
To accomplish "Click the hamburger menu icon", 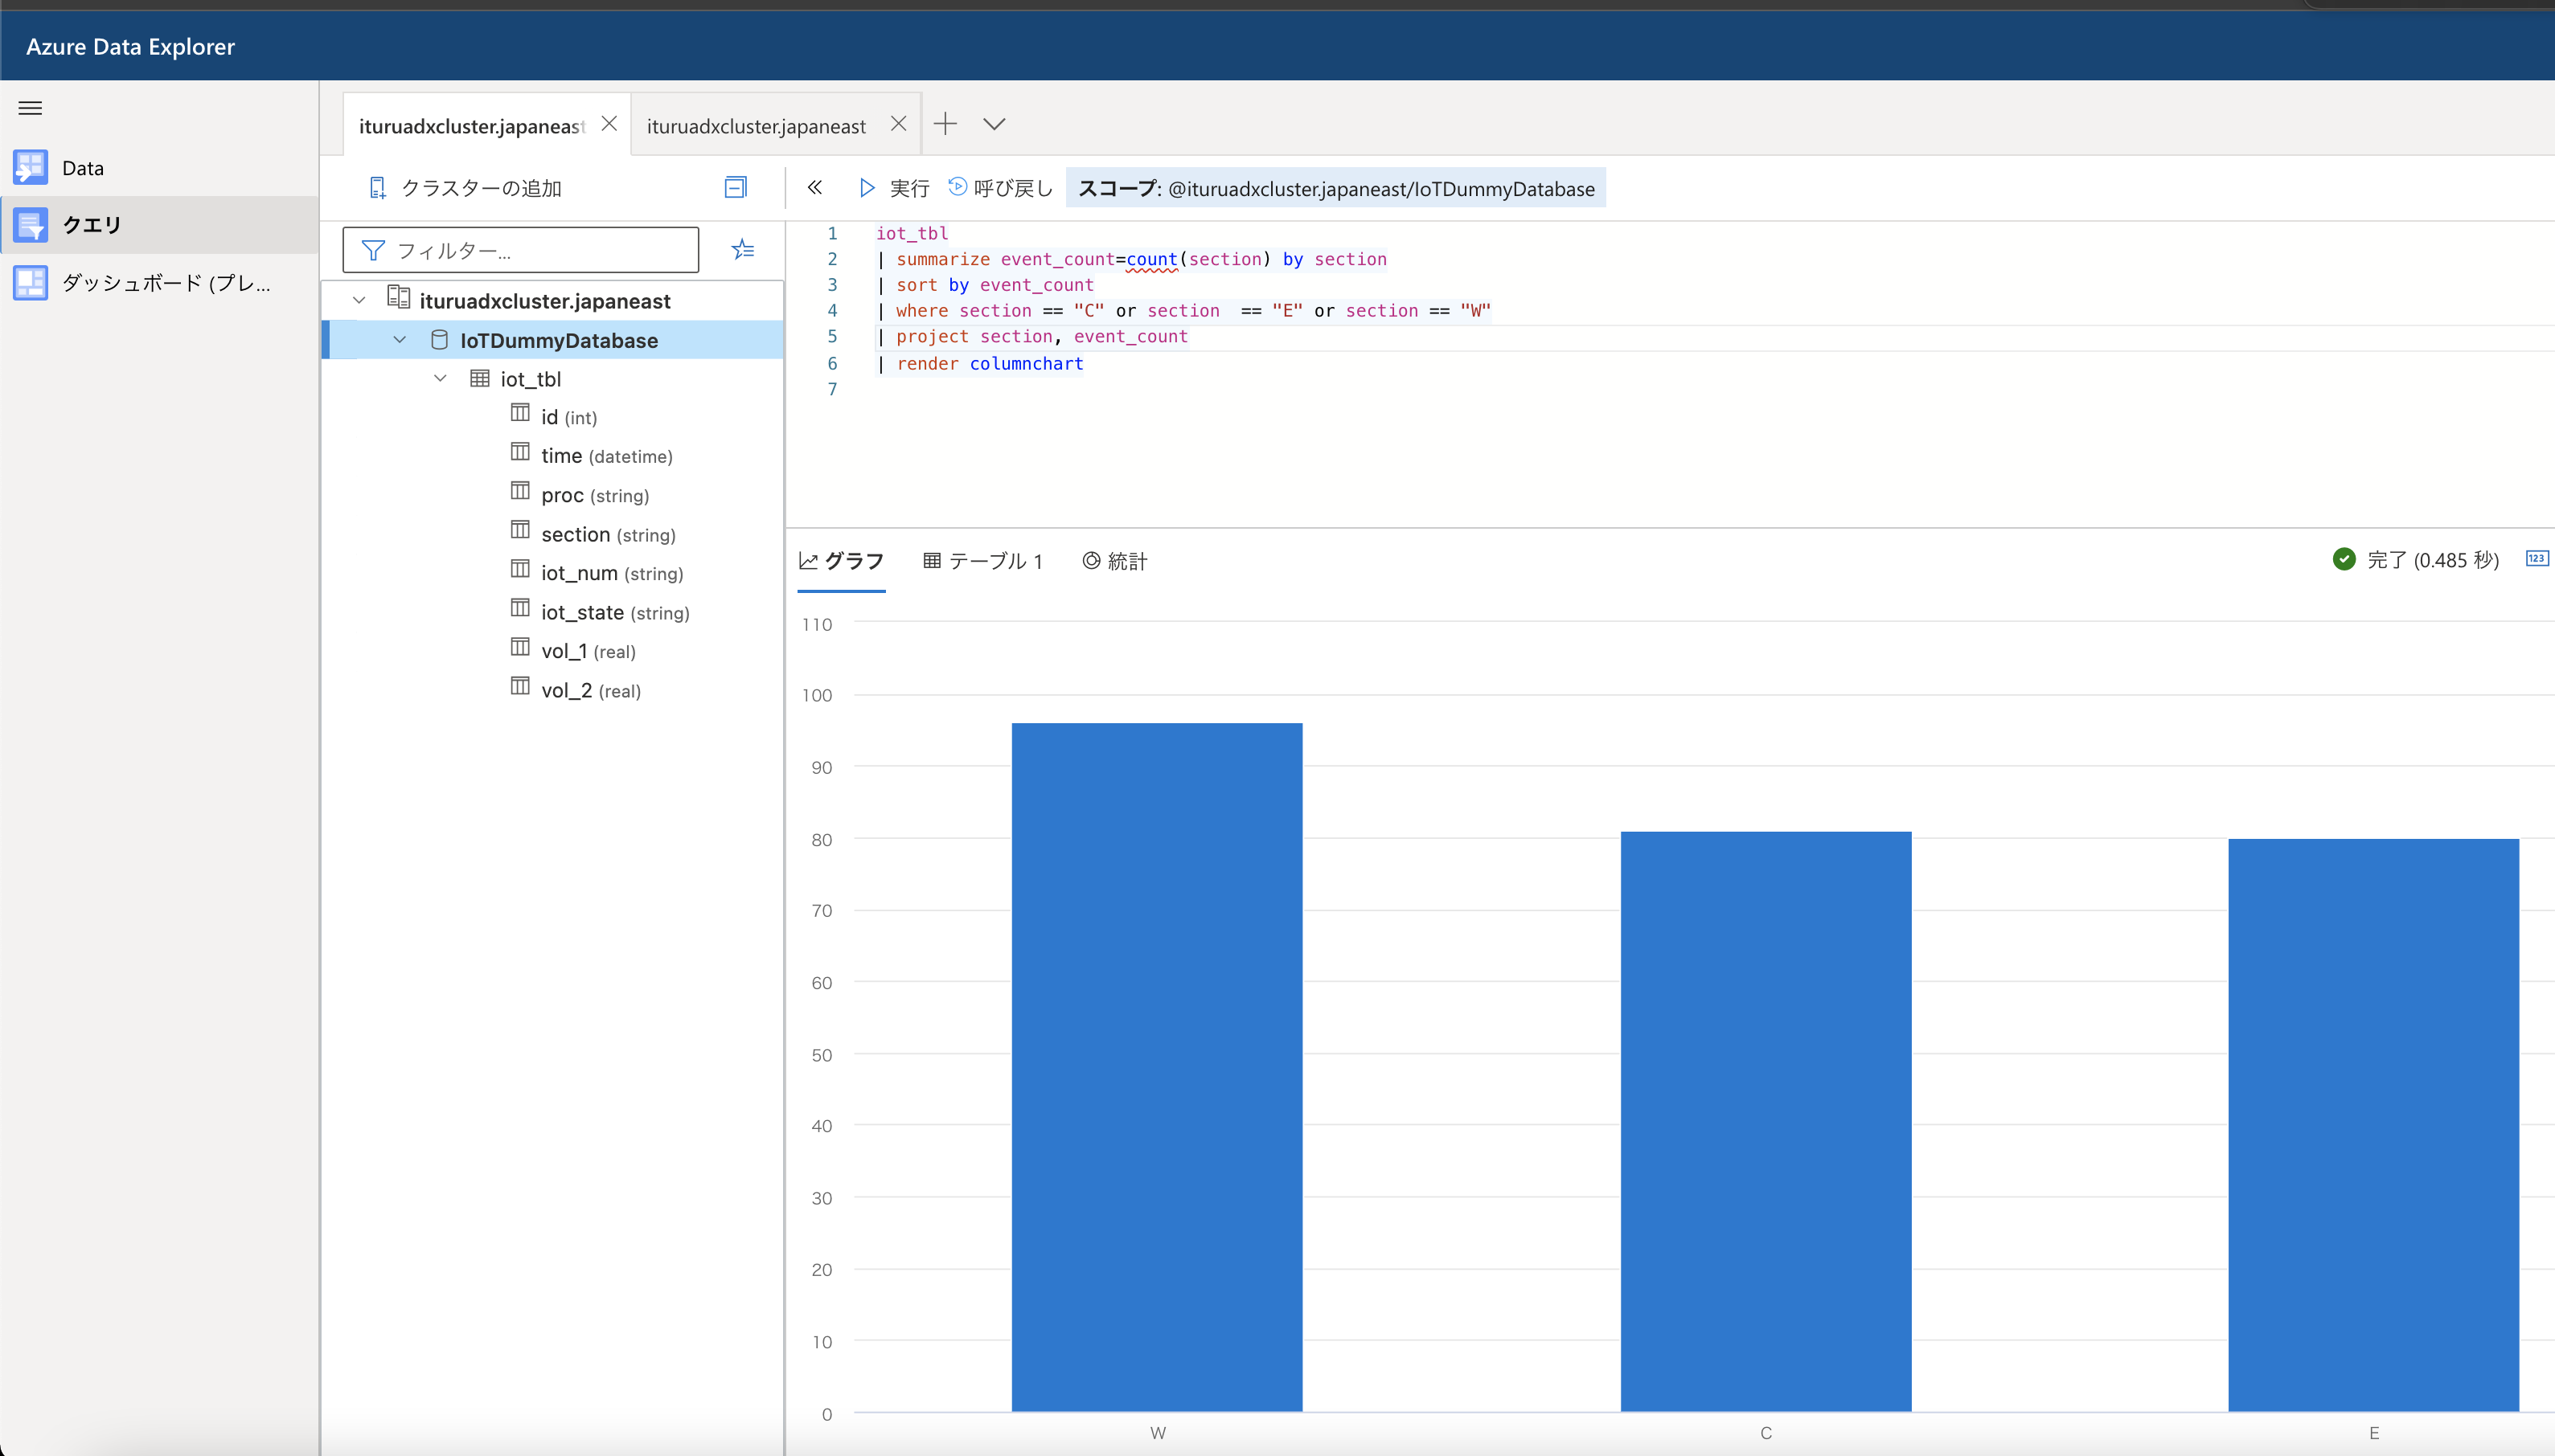I will 30,108.
